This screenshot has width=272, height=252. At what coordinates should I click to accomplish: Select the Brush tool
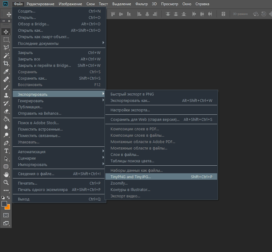[6, 87]
